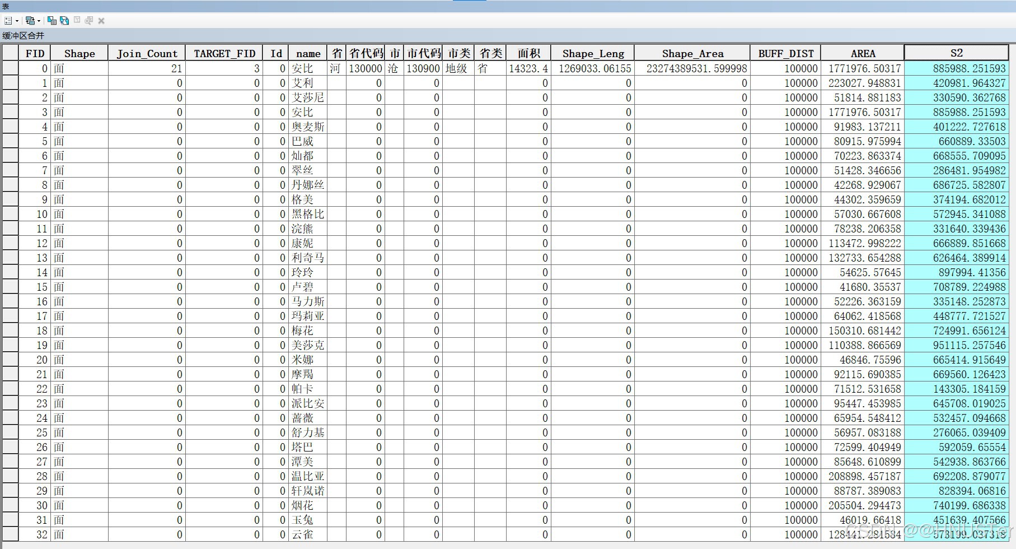Select the 省代码 column header
The width and height of the screenshot is (1016, 549).
point(366,53)
